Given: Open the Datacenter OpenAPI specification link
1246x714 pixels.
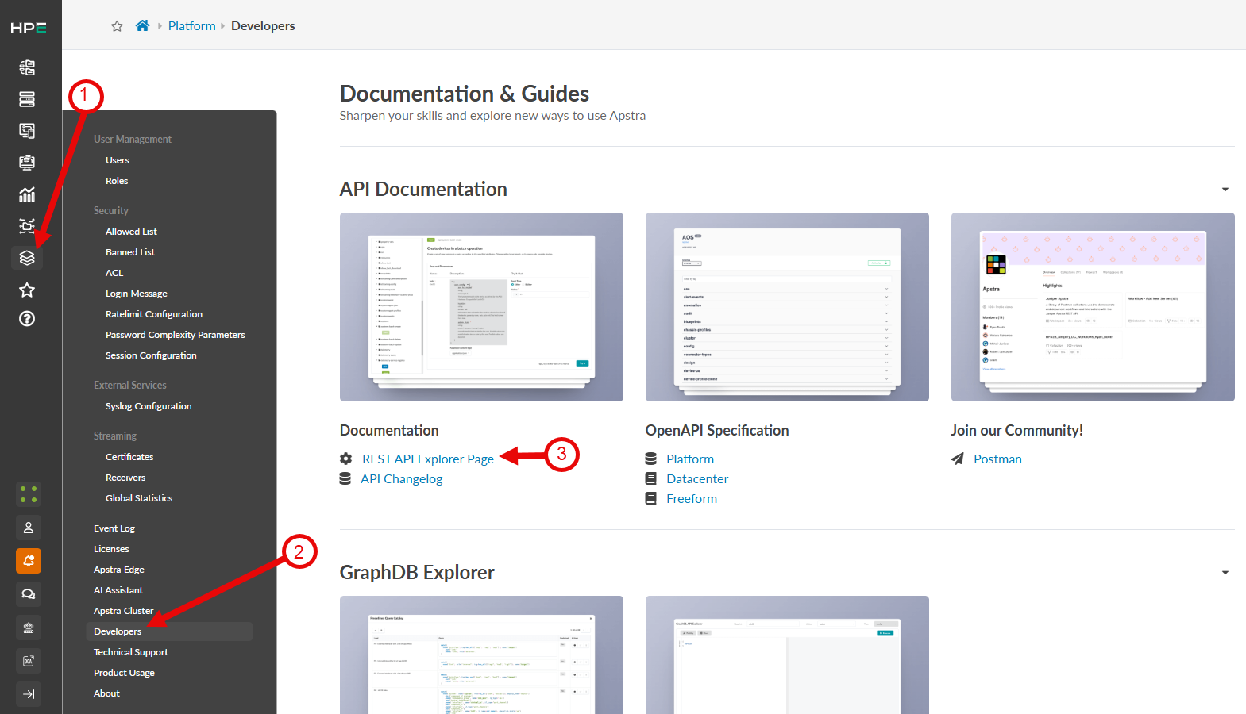Looking at the screenshot, I should [x=697, y=479].
